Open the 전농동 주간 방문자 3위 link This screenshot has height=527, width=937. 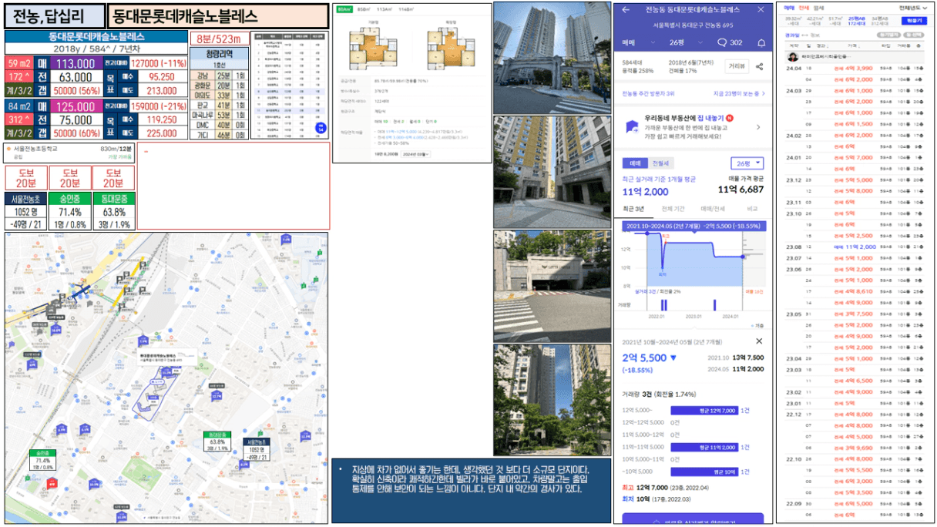pyautogui.click(x=649, y=94)
